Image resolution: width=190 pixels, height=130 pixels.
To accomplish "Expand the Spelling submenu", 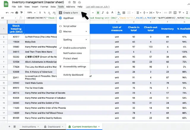I will point(73,40).
